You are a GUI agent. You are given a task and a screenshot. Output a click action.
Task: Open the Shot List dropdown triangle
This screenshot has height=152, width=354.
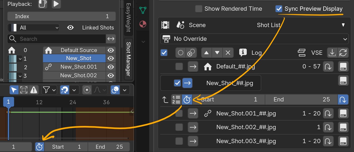coord(343,25)
